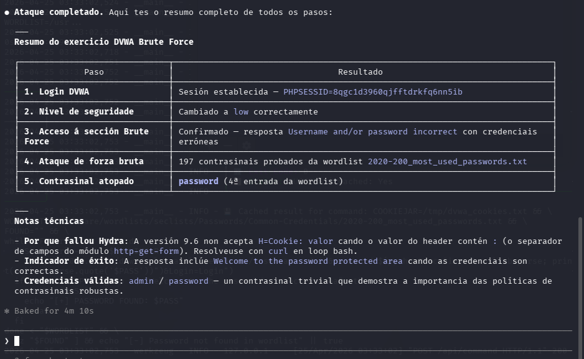Screen dimensions: 584x359
Task: Click the 'Paso' table header cell
Action: point(94,72)
